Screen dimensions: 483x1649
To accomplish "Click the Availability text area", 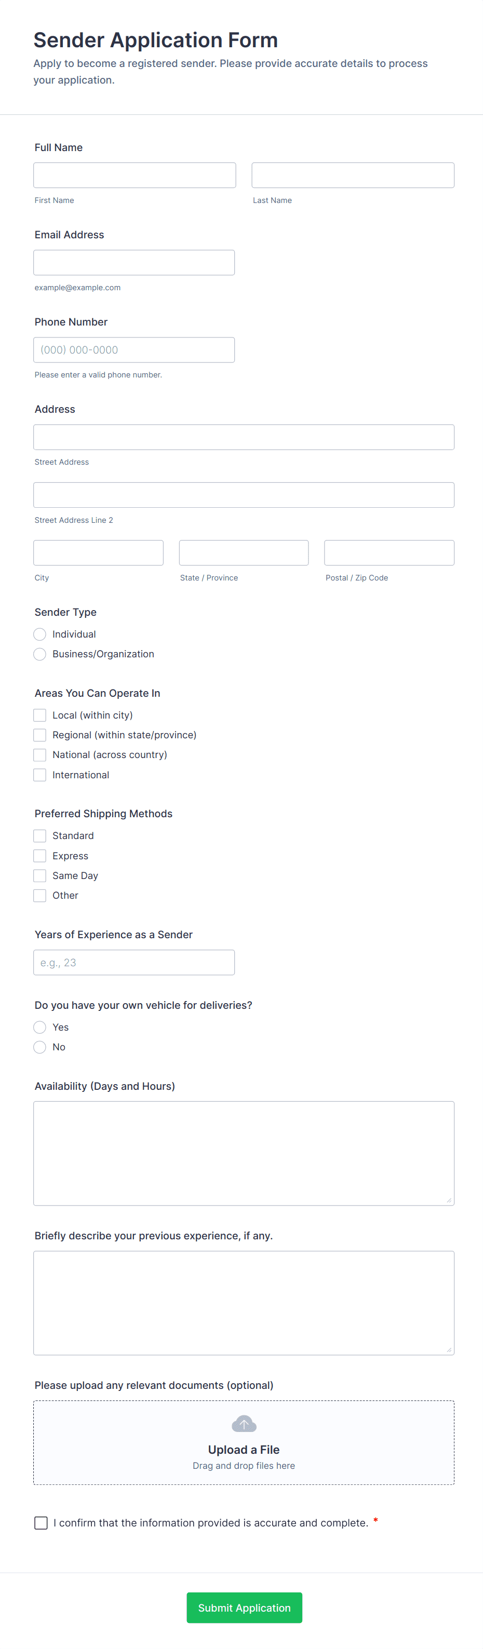I will [244, 1153].
